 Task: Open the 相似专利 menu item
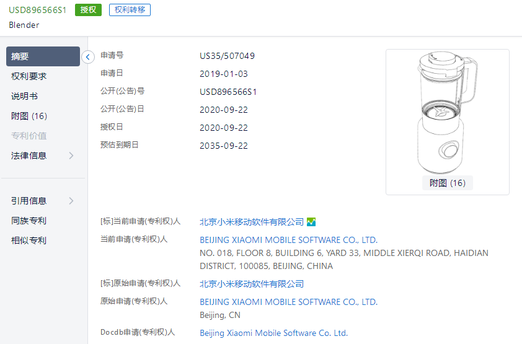point(29,240)
